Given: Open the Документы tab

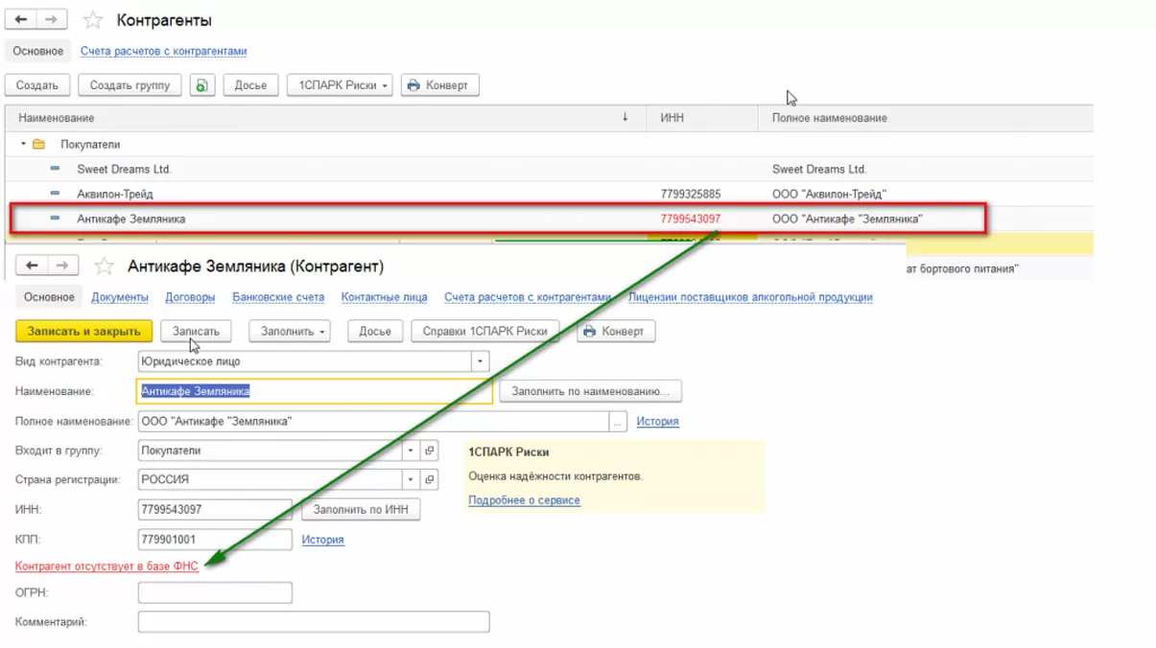Looking at the screenshot, I should 120,297.
